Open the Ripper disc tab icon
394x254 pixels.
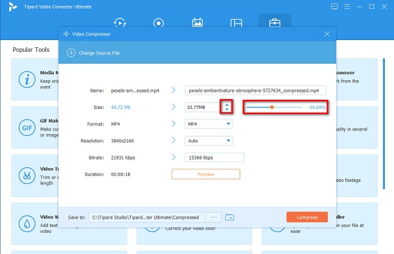click(x=158, y=23)
